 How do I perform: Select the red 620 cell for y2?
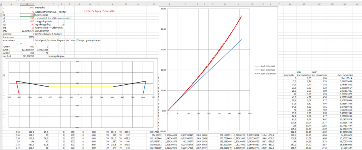pyautogui.click(x=27, y=21)
